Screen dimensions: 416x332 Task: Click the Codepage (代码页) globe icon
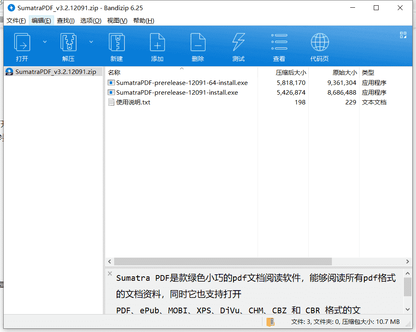click(x=320, y=42)
